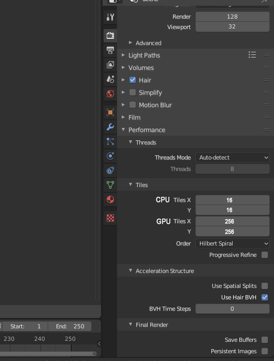The height and width of the screenshot is (361, 274).
Task: Expand the Motion Blur panel arrow
Action: 123,105
